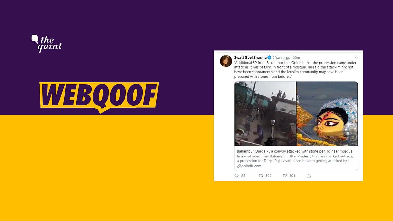The image size is (393, 221).
Task: Click the 55m tweet timestamp
Action: click(x=297, y=58)
